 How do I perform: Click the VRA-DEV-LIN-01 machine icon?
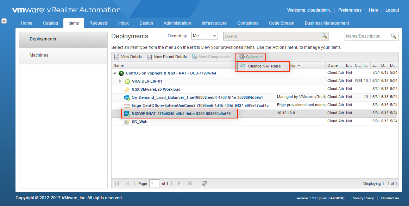coord(127,81)
